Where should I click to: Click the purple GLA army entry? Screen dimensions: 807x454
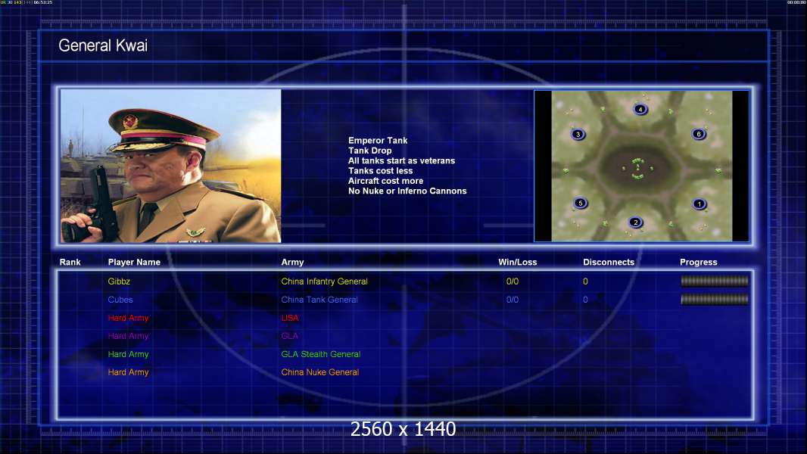(289, 336)
